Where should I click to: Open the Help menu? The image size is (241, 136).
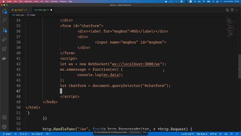click(x=70, y=2)
